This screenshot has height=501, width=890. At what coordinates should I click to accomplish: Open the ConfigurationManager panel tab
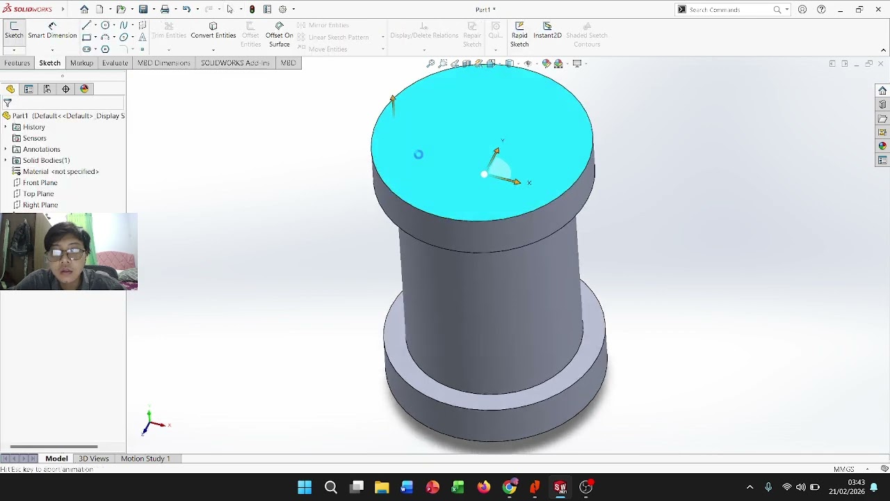pos(47,89)
